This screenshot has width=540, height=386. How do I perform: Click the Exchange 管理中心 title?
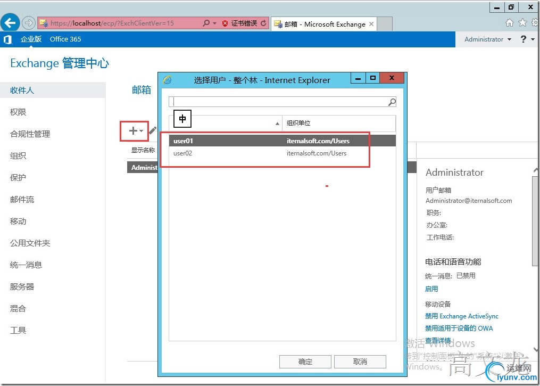pyautogui.click(x=60, y=63)
